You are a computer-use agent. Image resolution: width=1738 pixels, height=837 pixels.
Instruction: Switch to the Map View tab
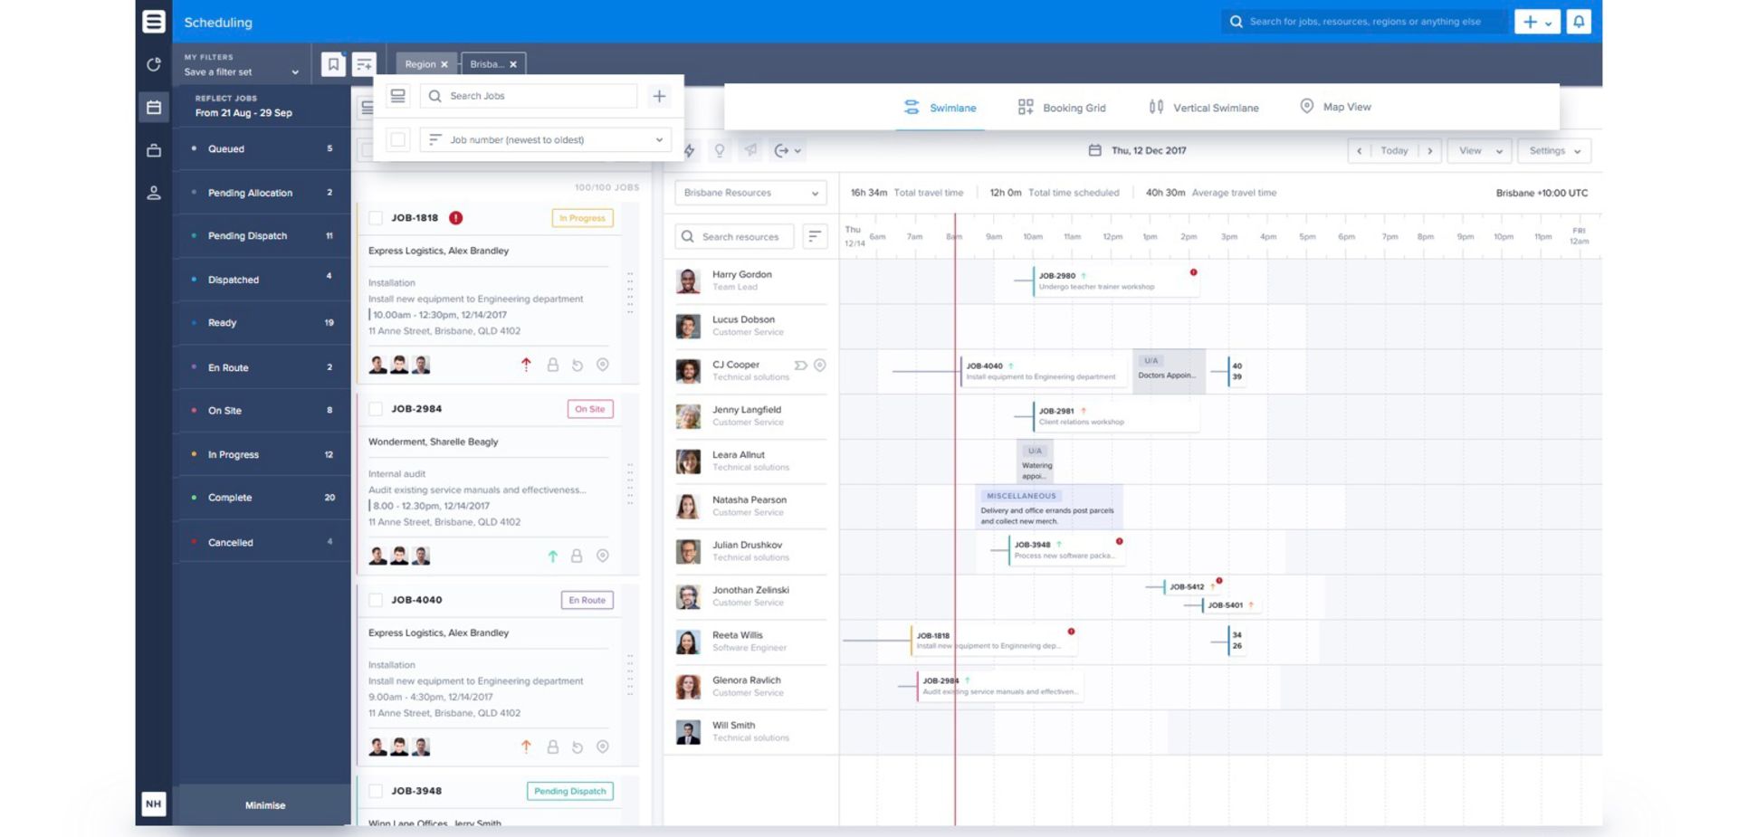click(x=1335, y=107)
